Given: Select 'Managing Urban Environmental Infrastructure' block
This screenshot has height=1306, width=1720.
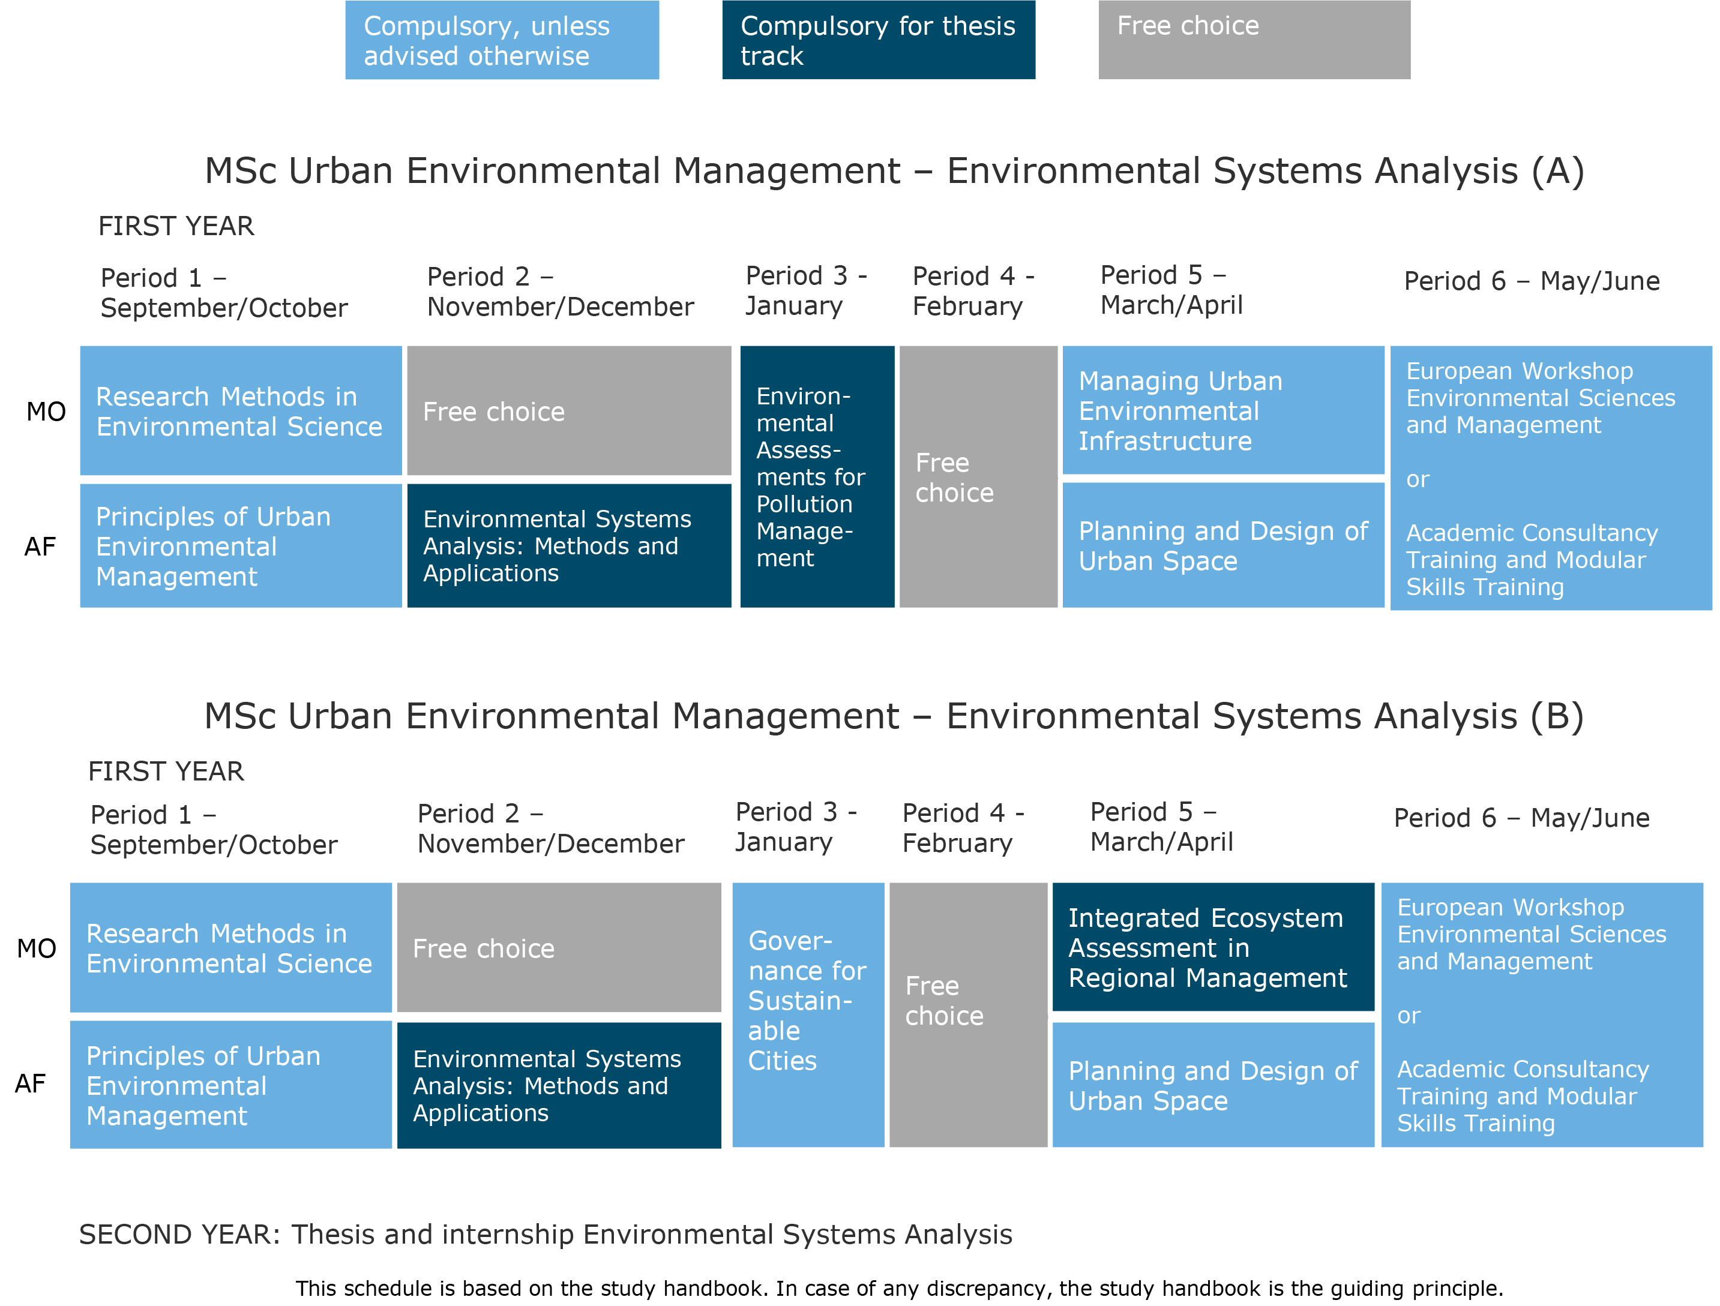Looking at the screenshot, I should coord(1223,410).
